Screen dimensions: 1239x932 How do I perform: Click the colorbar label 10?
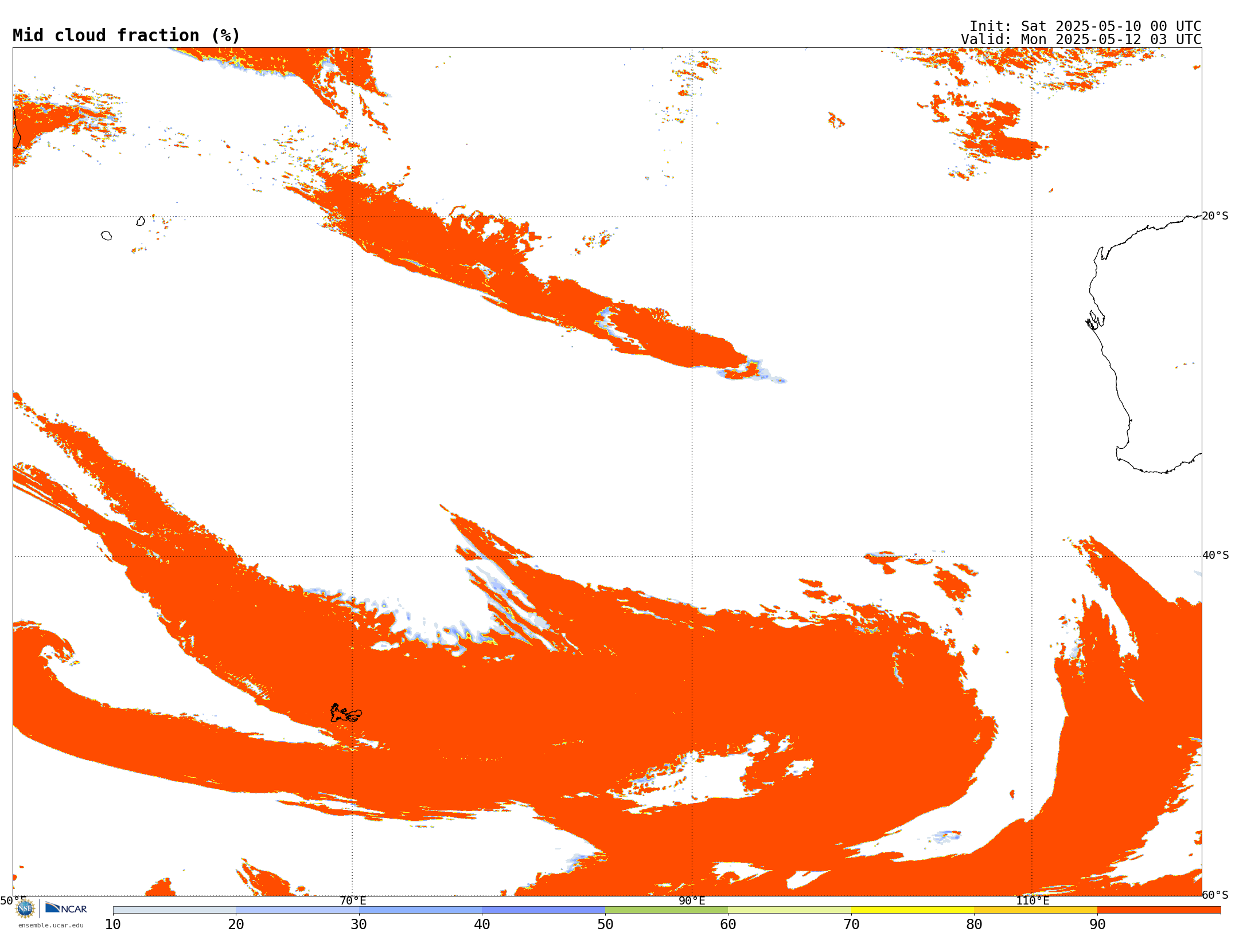(x=113, y=924)
